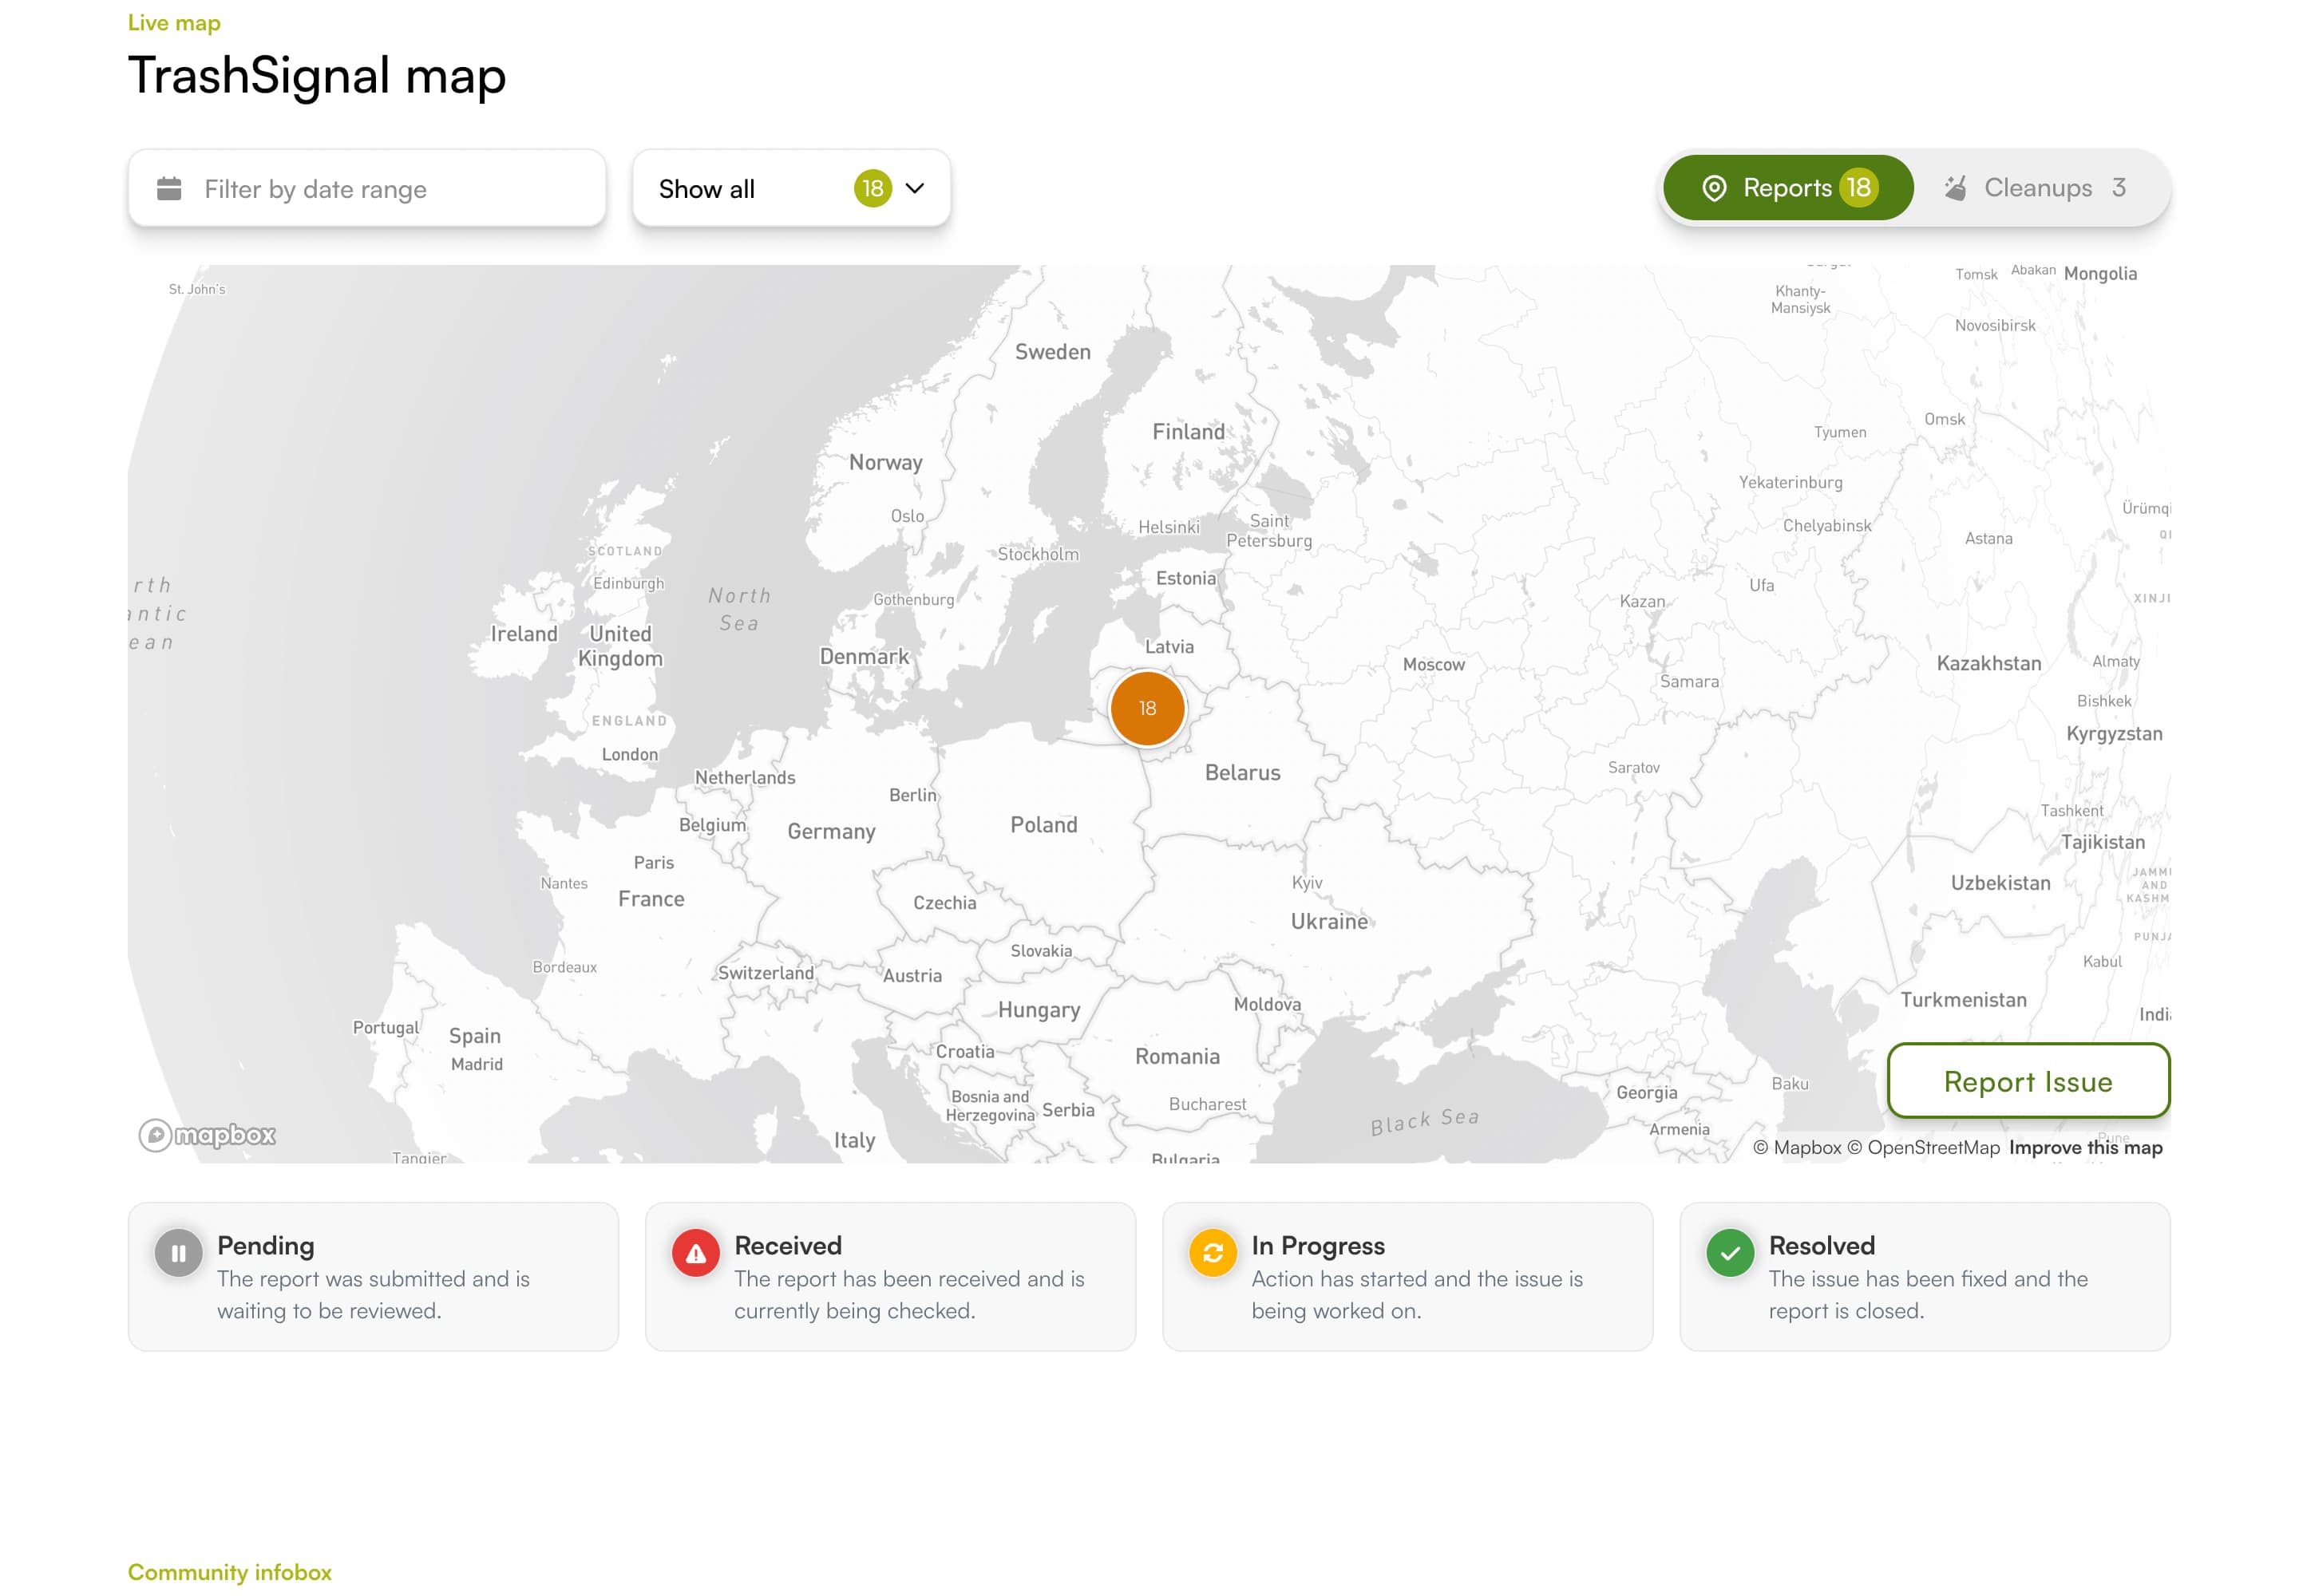Viewport: 2299px width, 1596px height.
Task: Click the Sweden label on map
Action: [1052, 352]
